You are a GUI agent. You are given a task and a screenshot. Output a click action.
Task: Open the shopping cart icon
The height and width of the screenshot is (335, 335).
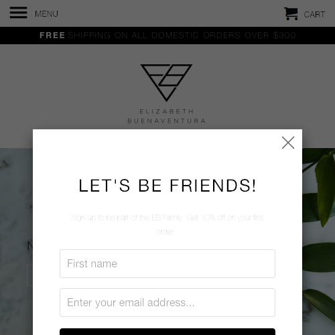pyautogui.click(x=291, y=13)
